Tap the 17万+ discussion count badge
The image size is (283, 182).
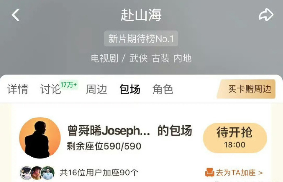click(69, 84)
